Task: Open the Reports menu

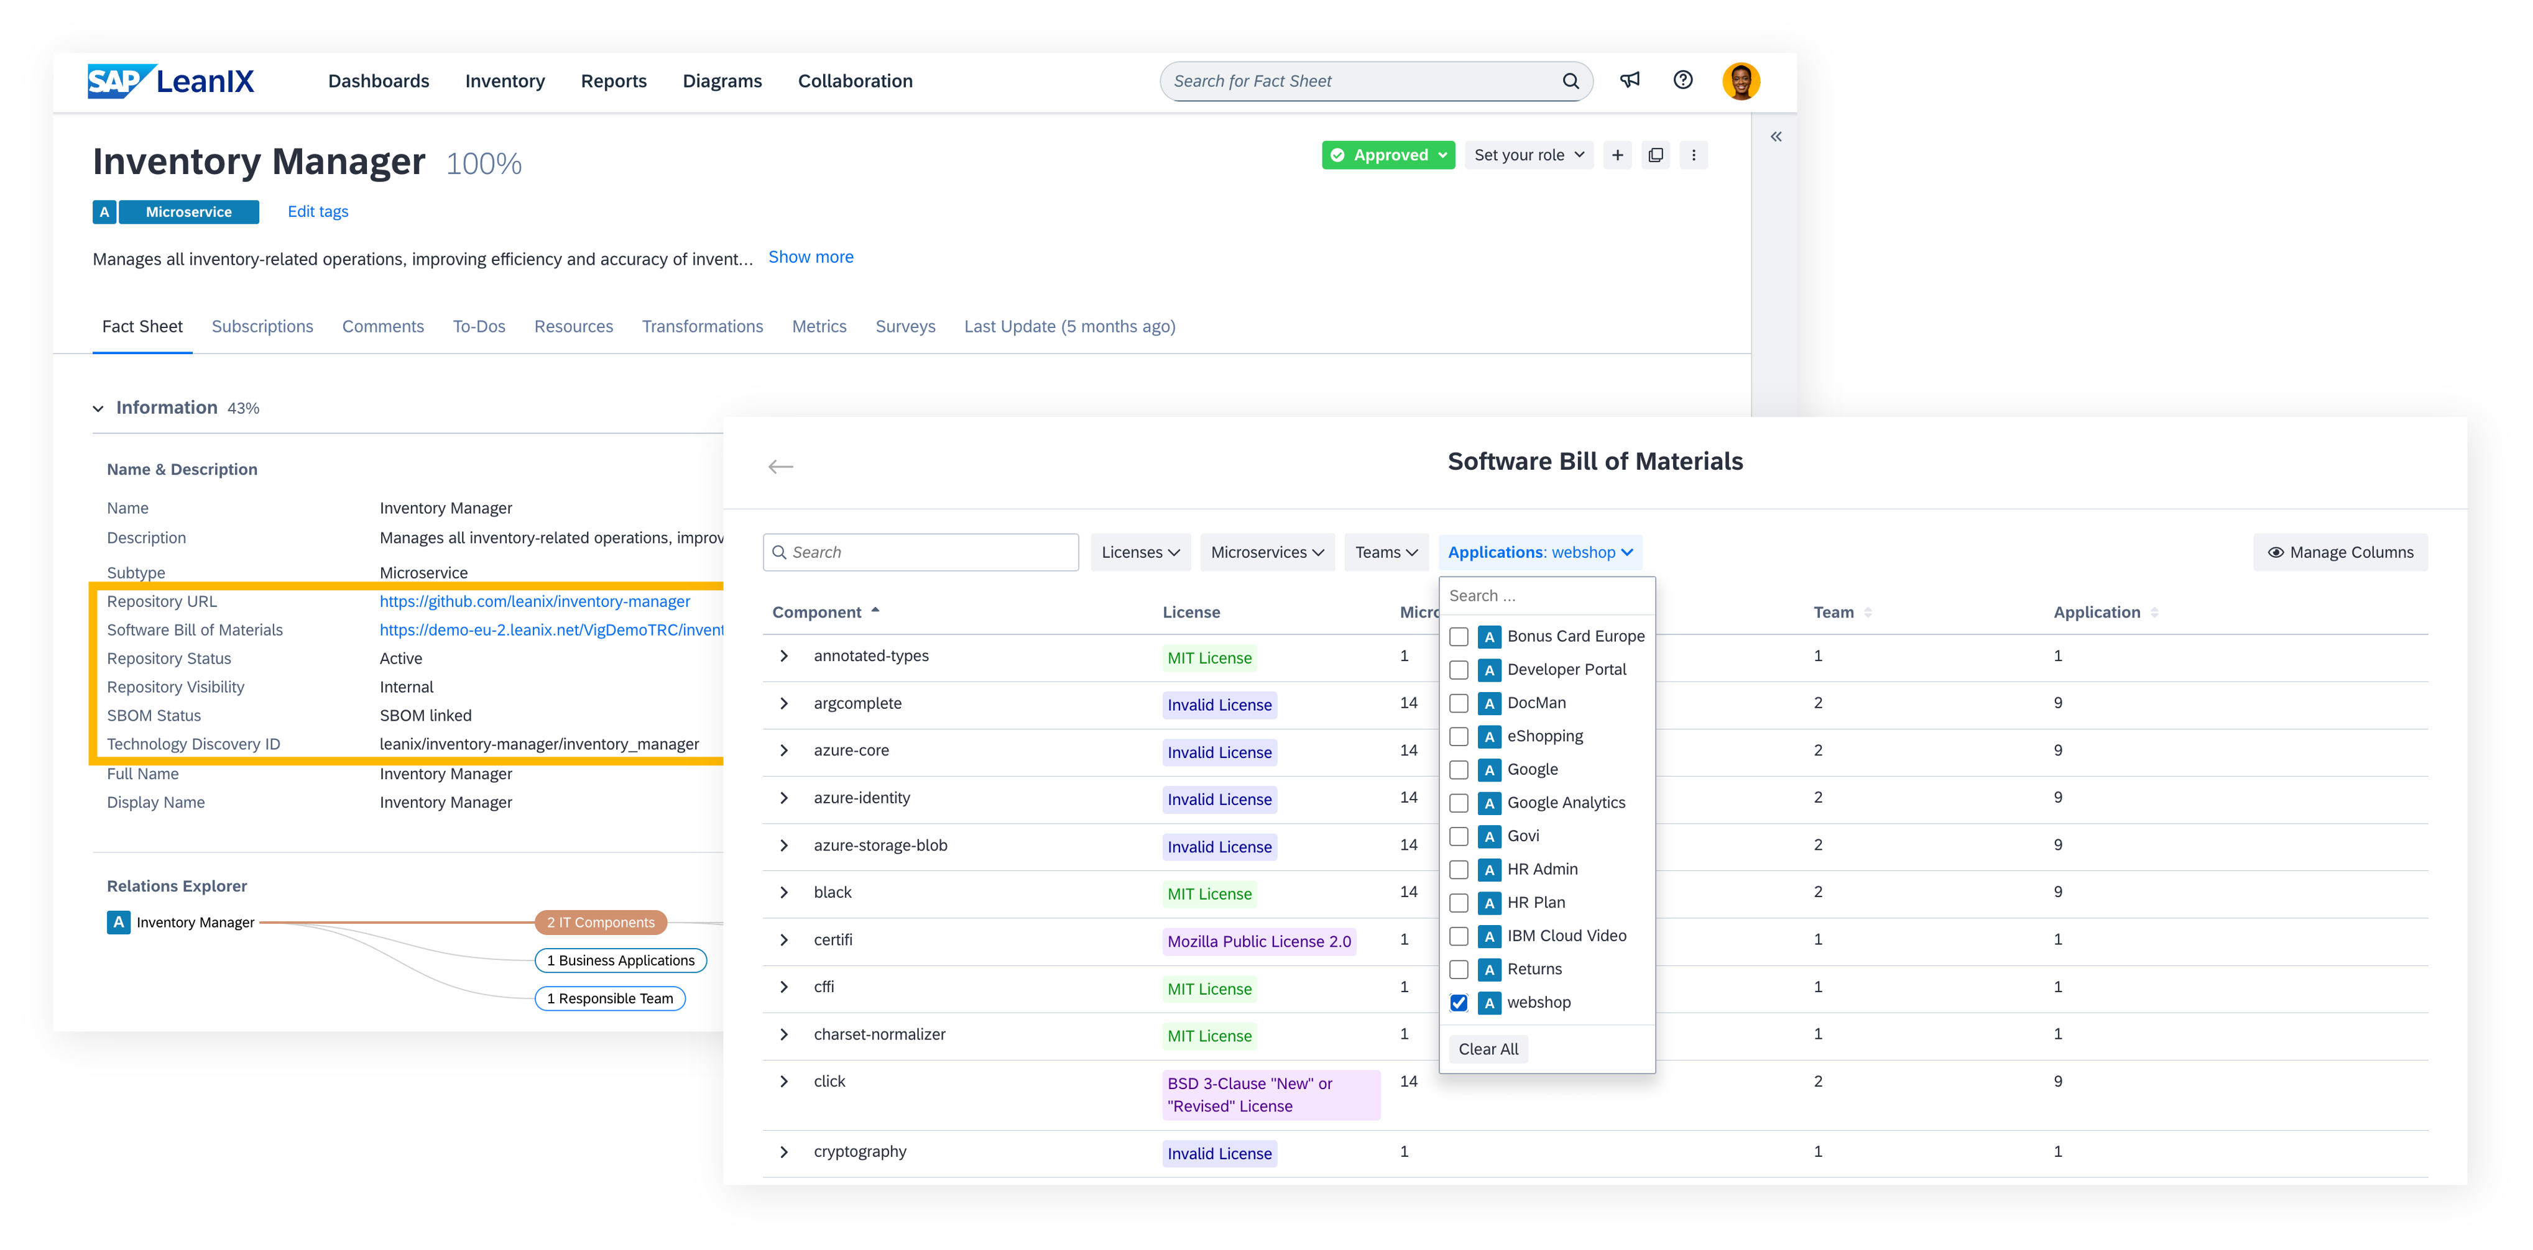Action: tap(614, 81)
